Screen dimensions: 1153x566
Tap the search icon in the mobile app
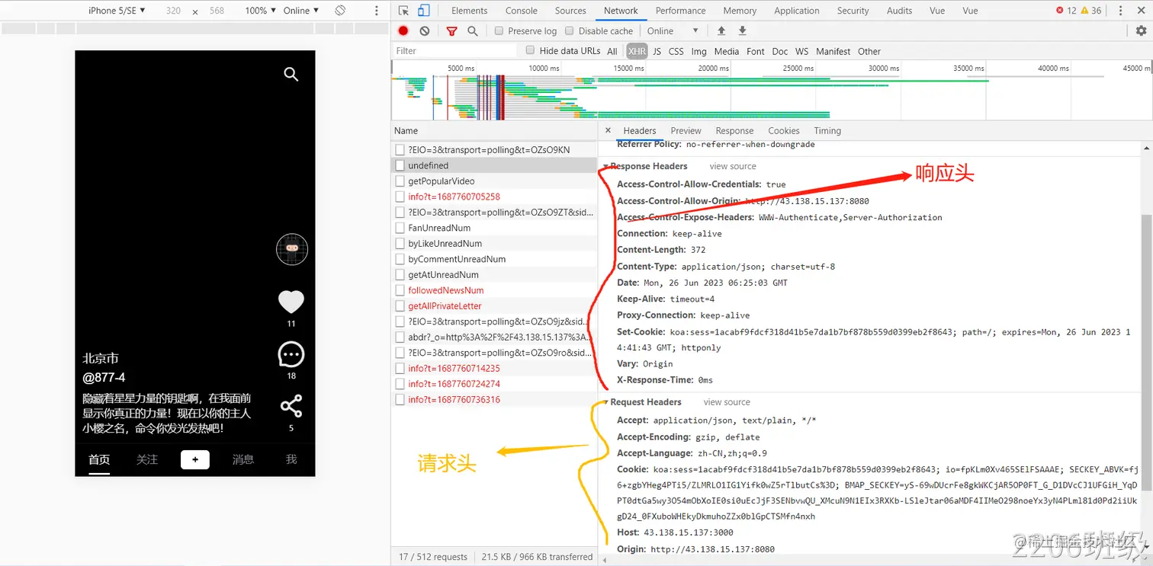[291, 74]
